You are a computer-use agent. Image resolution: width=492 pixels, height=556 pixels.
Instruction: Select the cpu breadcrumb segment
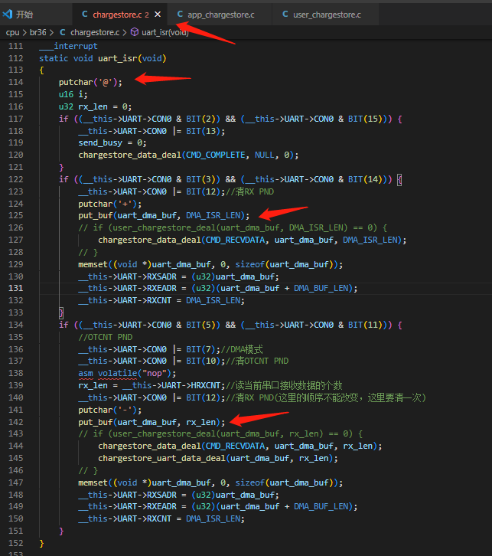(12, 33)
